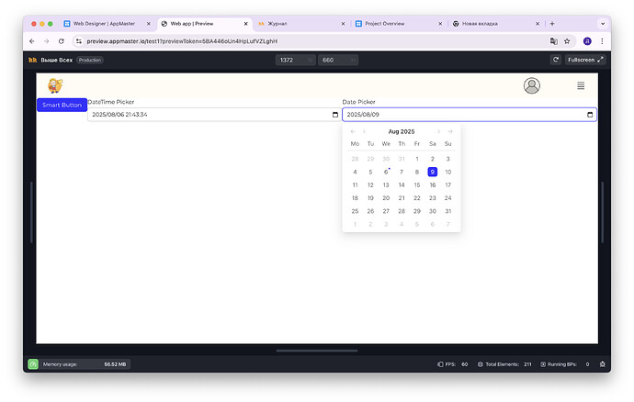Viewport: 634px width, 402px height.
Task: Click the user profile avatar icon
Action: [x=531, y=85]
